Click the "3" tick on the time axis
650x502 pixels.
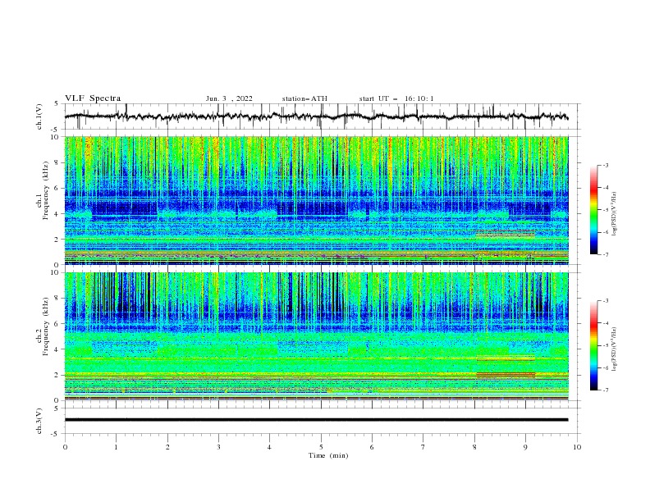(218, 447)
